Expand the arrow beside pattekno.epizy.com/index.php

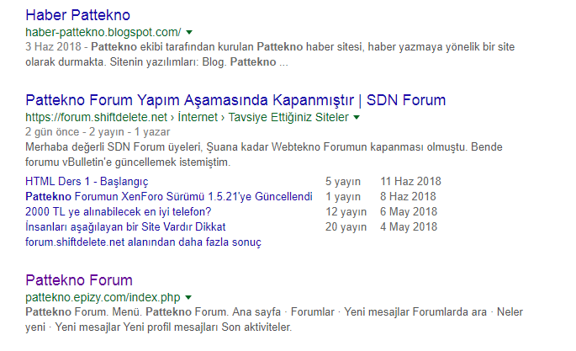(189, 298)
